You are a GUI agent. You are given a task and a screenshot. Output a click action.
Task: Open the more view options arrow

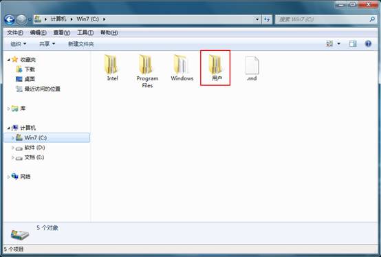coord(339,44)
